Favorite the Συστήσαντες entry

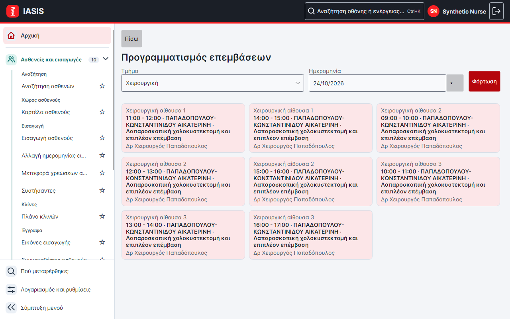pos(102,190)
